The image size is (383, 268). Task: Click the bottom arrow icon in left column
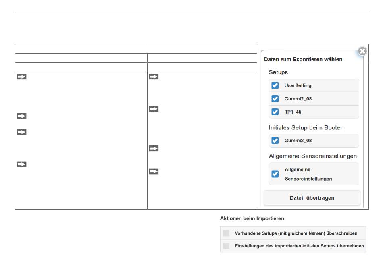21,164
